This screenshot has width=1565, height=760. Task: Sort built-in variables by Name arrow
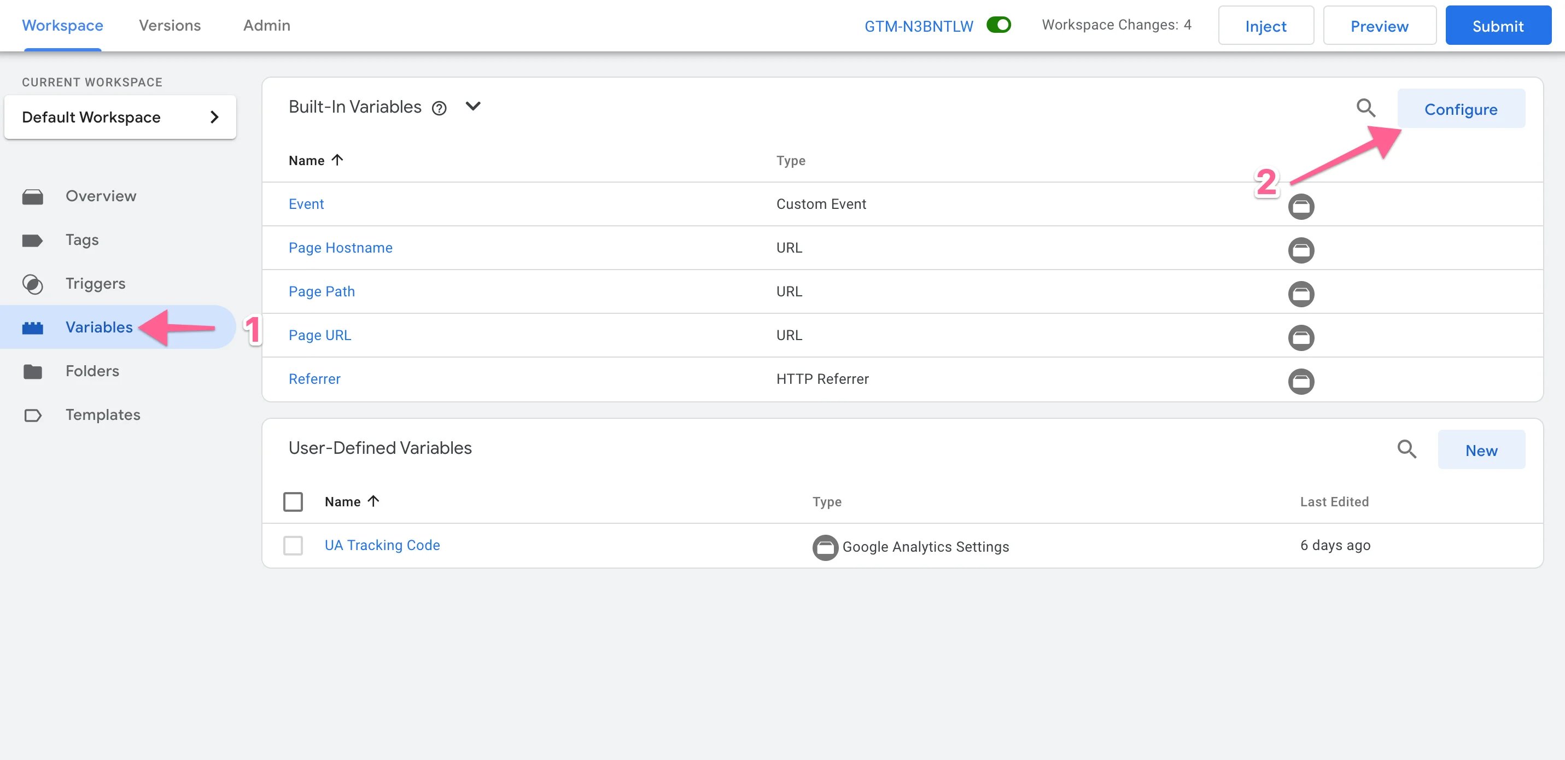click(337, 160)
